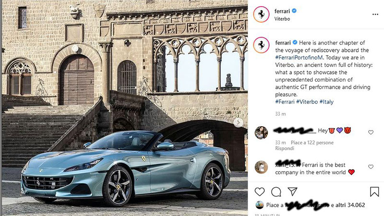This screenshot has height=216, width=384.
Task: Open second commenter's avatar
Action: click(261, 167)
